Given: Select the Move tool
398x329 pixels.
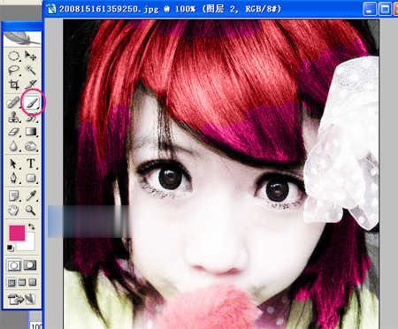Looking at the screenshot, I should (x=31, y=56).
